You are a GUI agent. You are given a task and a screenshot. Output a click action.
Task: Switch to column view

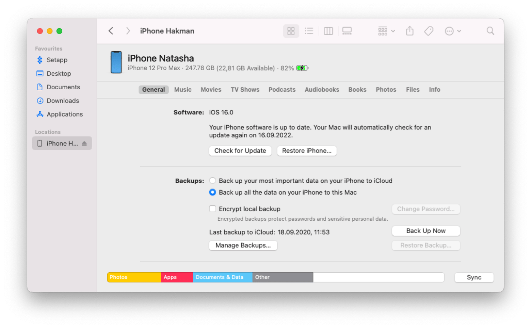coord(328,31)
